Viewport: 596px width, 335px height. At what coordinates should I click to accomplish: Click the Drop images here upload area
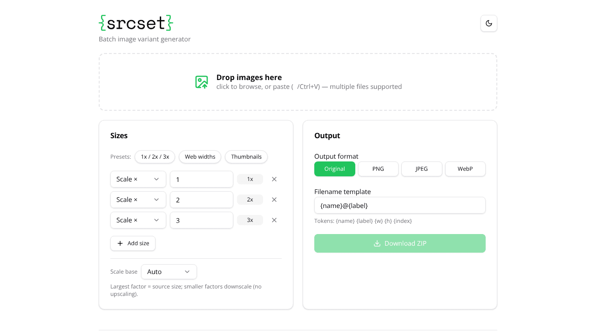[298, 82]
